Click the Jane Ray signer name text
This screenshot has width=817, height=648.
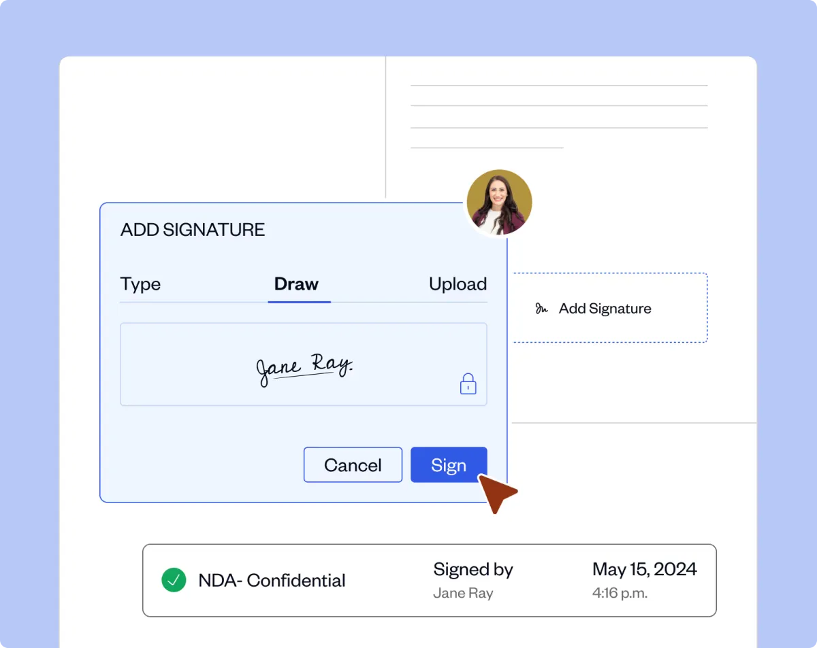463,593
